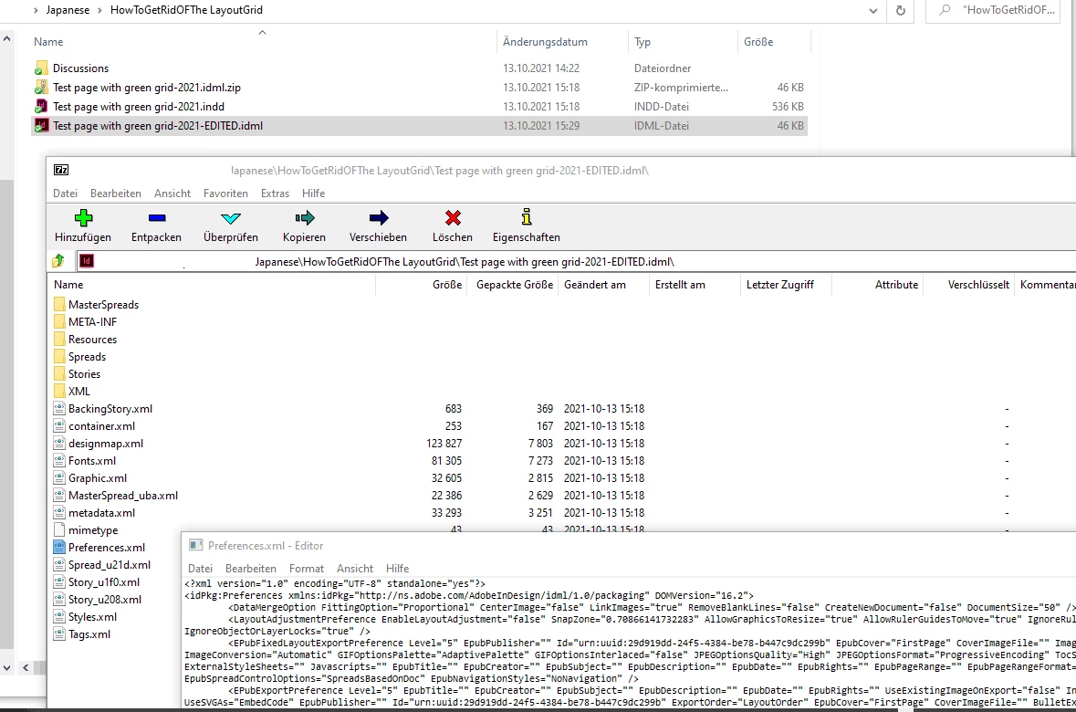Open the Bearbeiten menu in Editor
Screen dimensions: 1076x712
pyautogui.click(x=250, y=569)
